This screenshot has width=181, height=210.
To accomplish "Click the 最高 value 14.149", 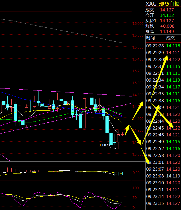I will tap(167, 32).
